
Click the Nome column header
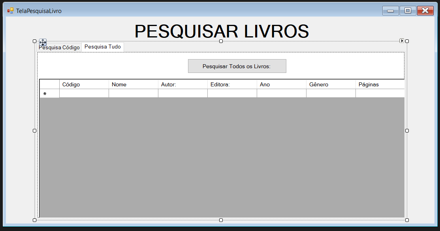coord(133,84)
